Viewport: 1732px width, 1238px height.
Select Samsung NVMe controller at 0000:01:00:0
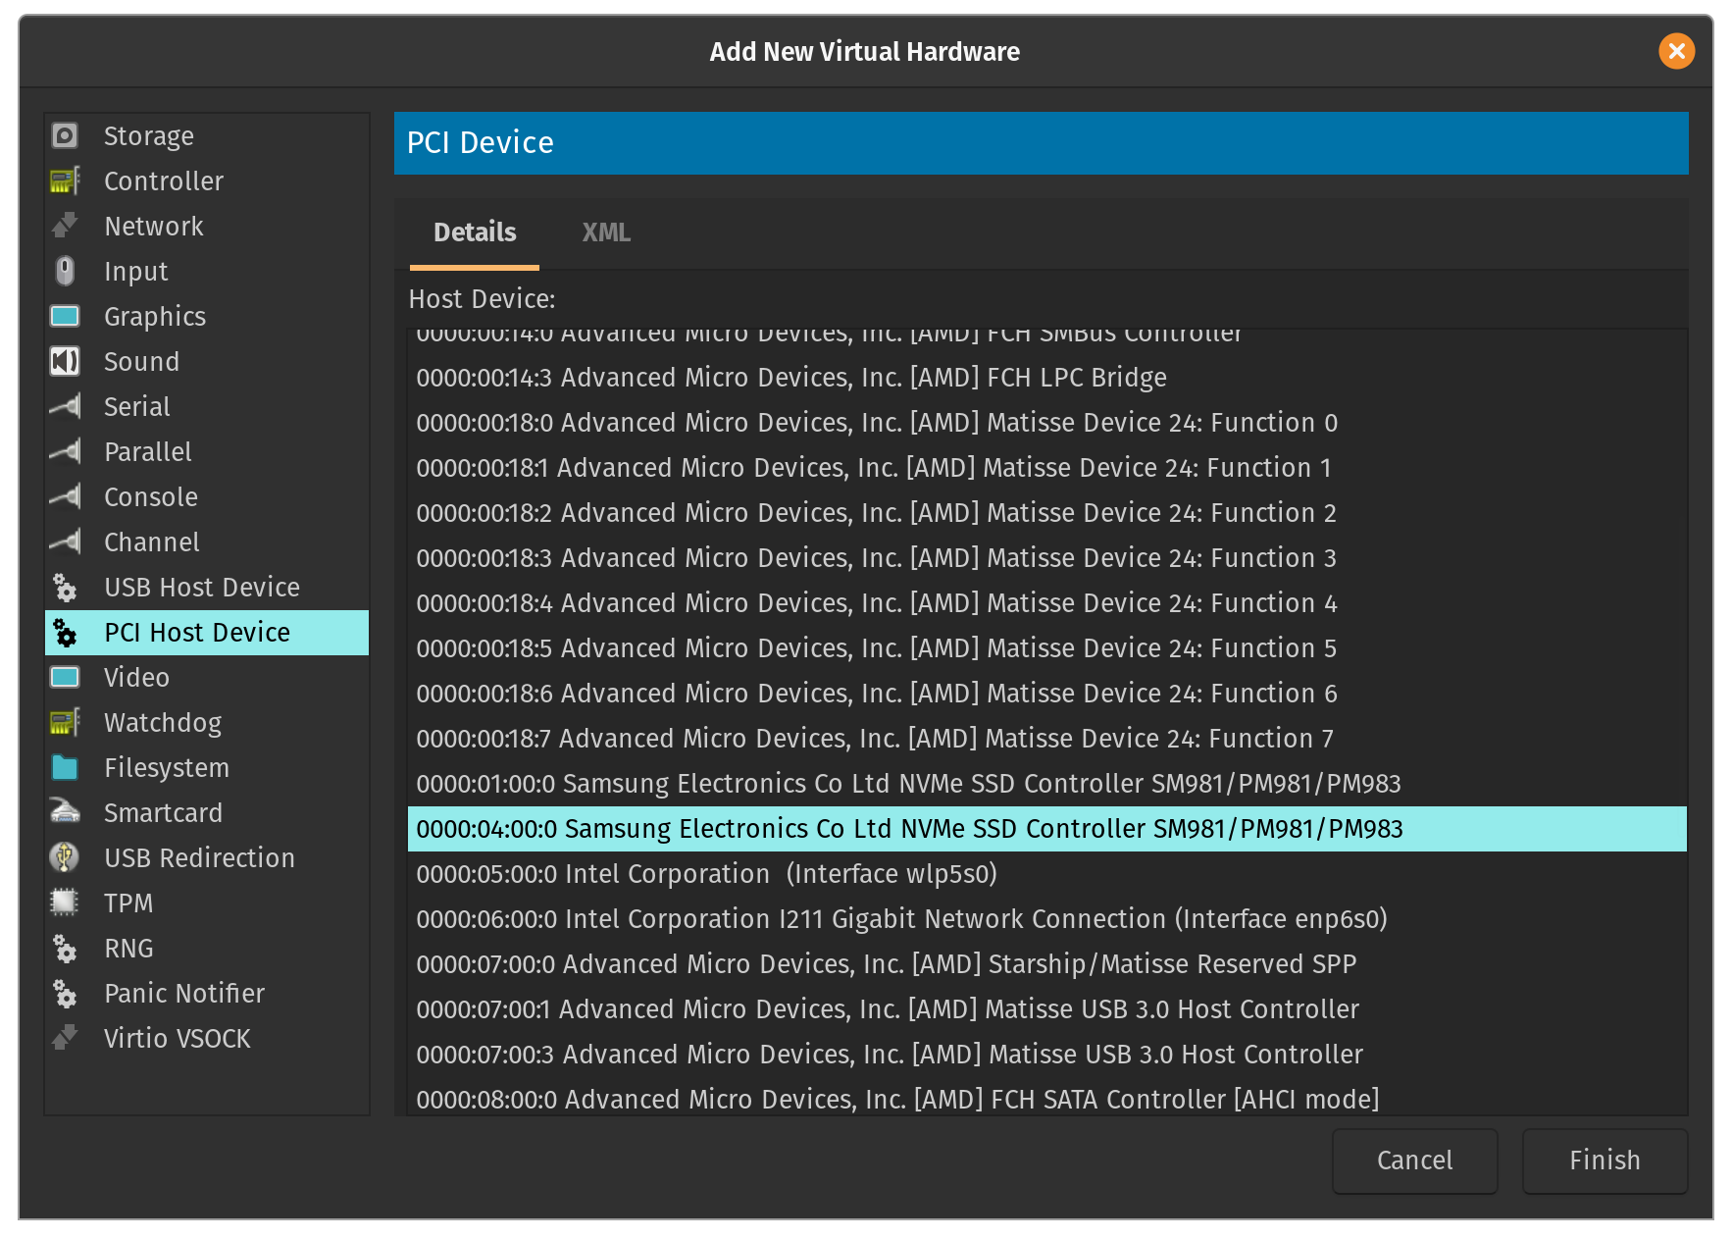tap(908, 784)
